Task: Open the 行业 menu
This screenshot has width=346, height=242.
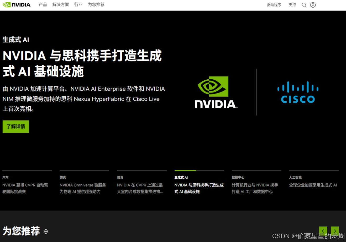Action: click(78, 4)
